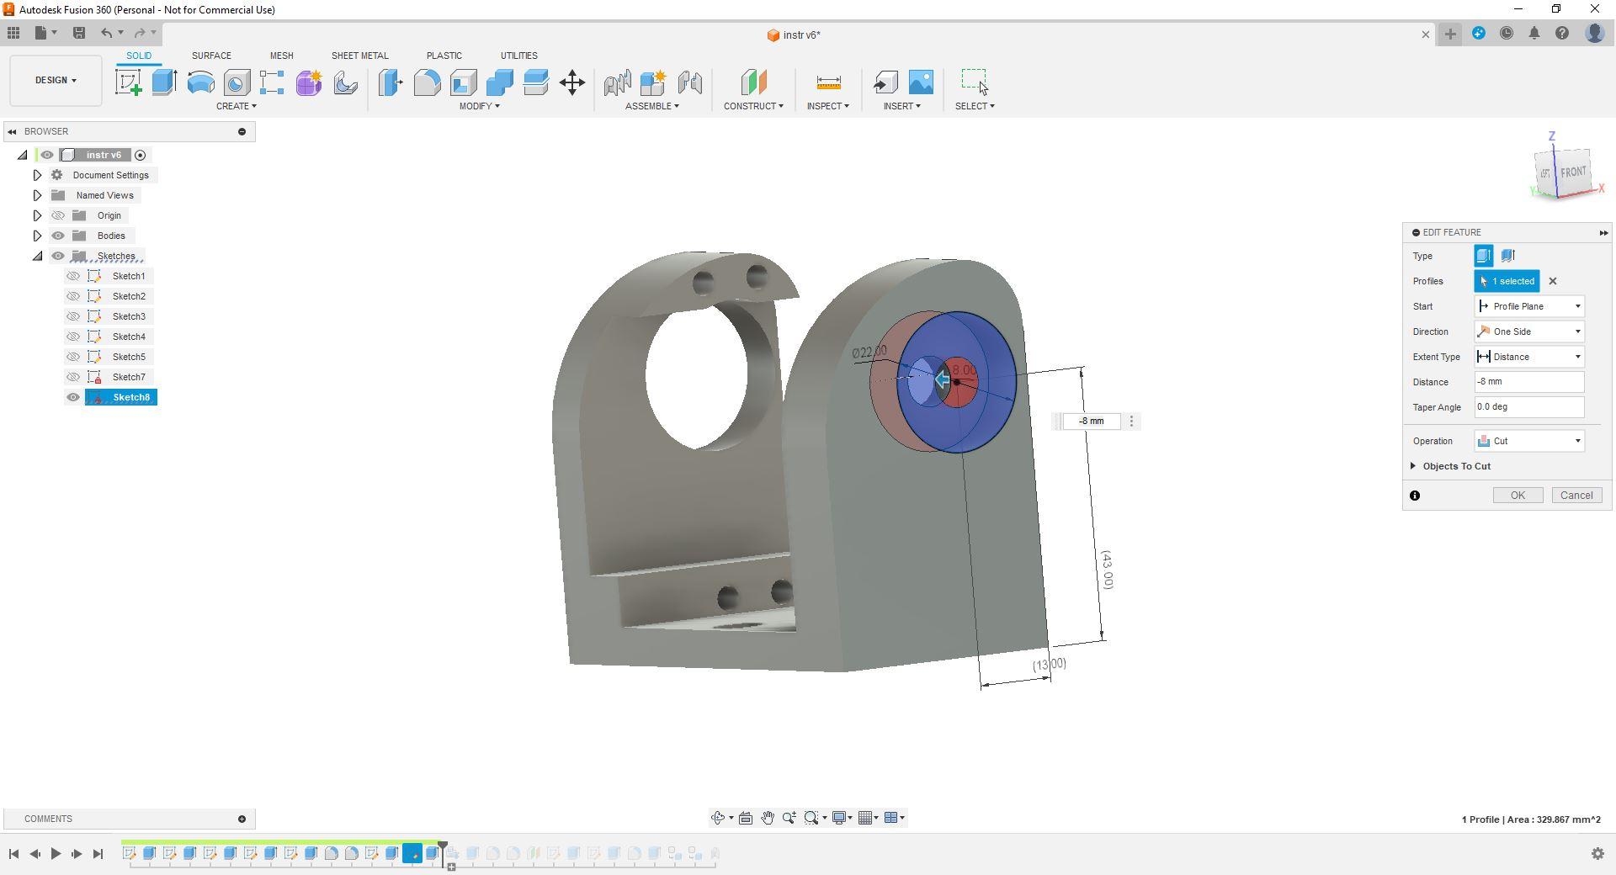Save the document with the save icon
This screenshot has width=1616, height=875.
[x=79, y=34]
